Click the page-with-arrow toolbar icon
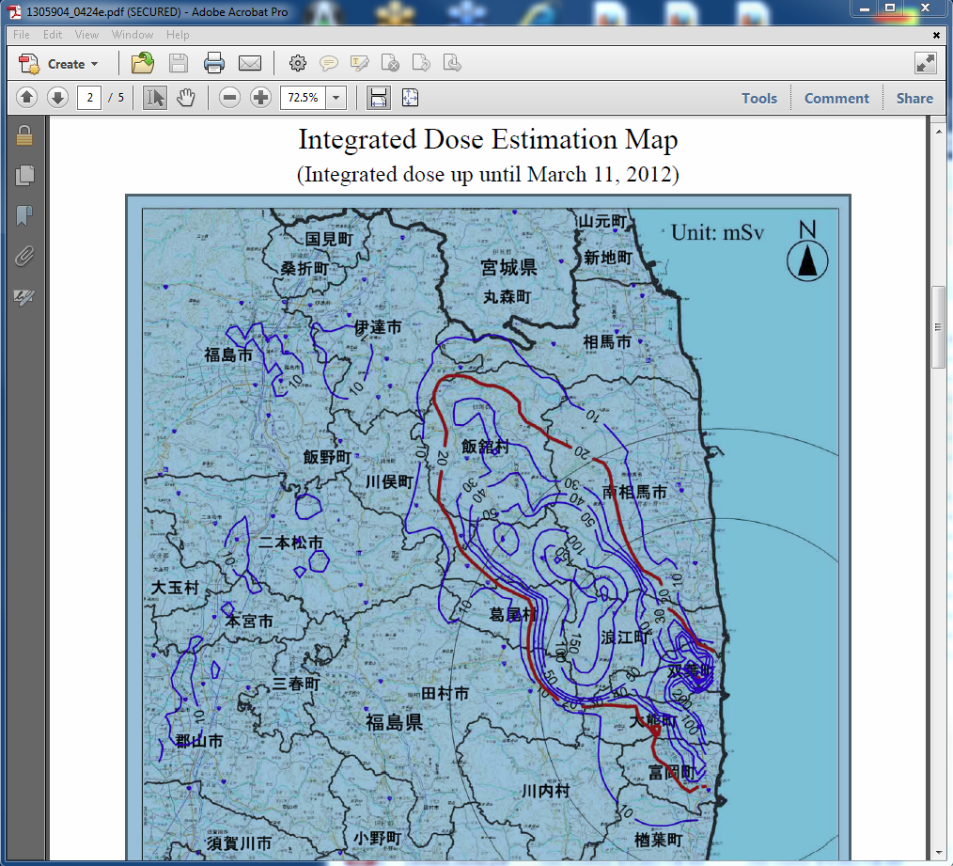953x866 pixels. [x=421, y=63]
